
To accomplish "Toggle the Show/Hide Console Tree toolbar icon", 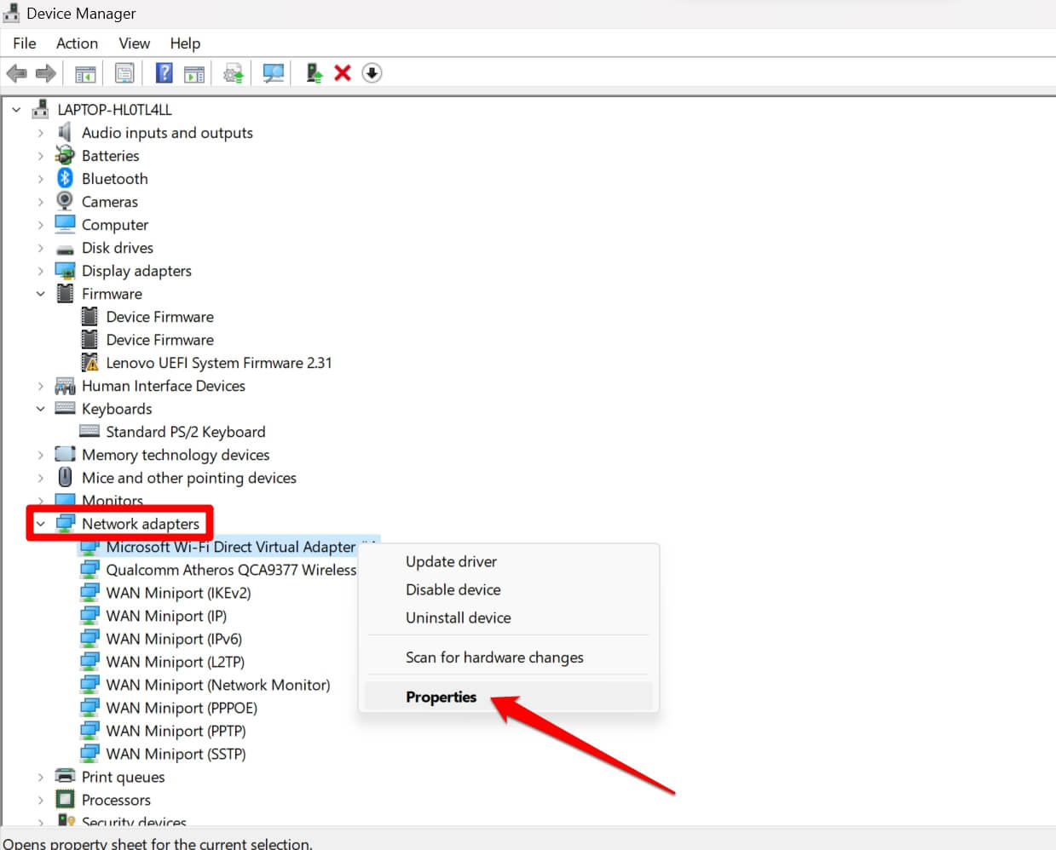I will tap(85, 74).
